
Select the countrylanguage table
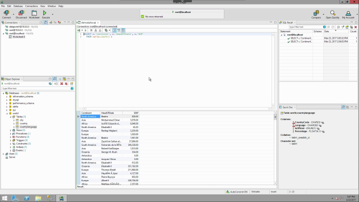(26, 127)
